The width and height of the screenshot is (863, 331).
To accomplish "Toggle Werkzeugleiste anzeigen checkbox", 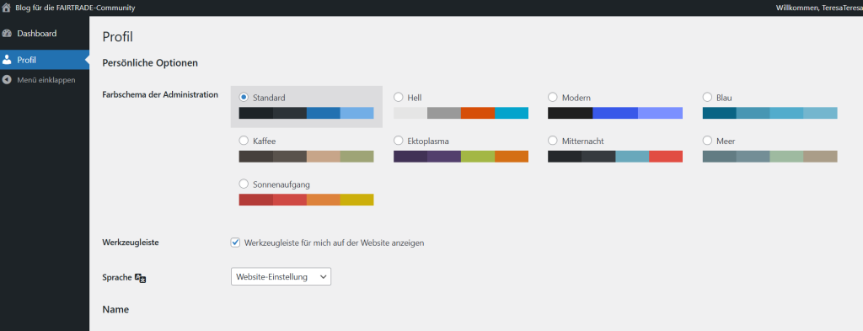I will (x=236, y=243).
